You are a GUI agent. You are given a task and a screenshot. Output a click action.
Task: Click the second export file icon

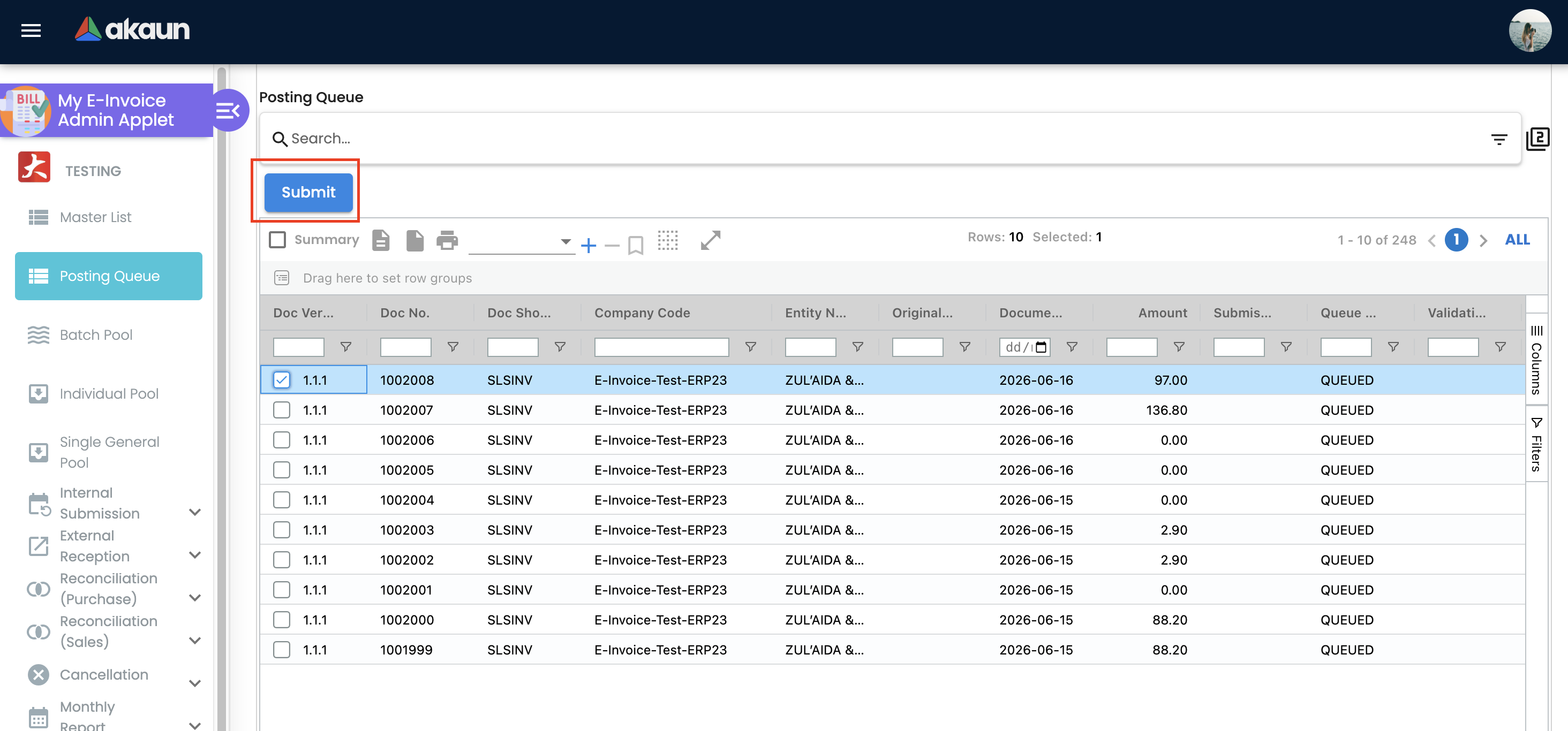[x=414, y=240]
